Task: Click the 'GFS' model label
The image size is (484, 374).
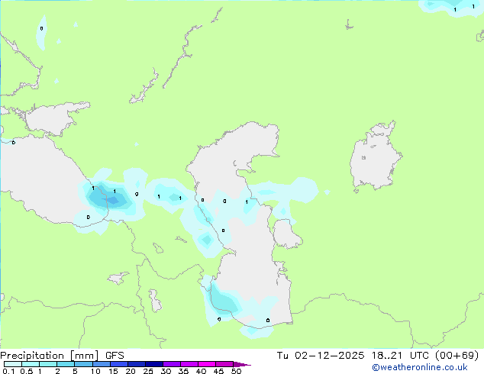Action: click(115, 356)
